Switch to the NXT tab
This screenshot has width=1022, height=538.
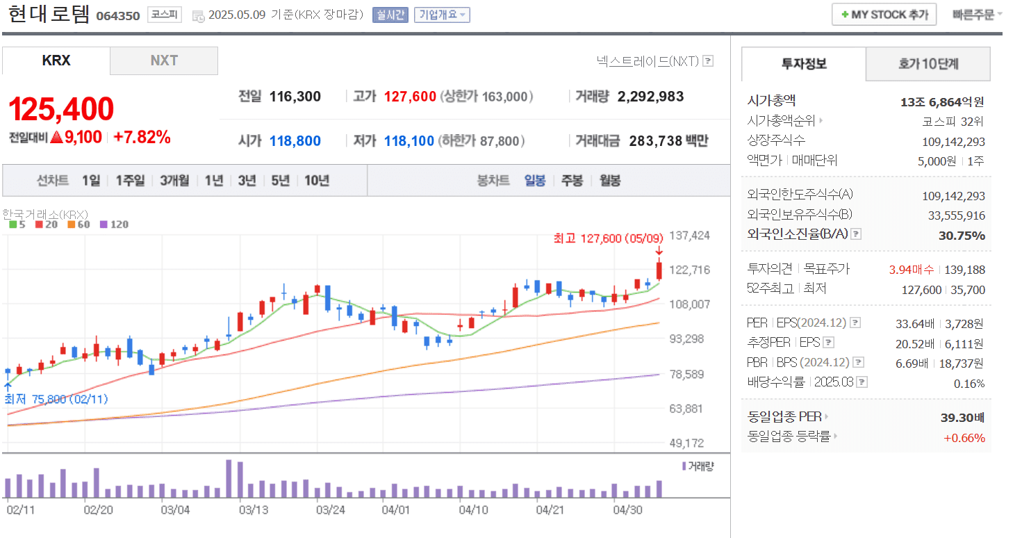click(x=164, y=60)
